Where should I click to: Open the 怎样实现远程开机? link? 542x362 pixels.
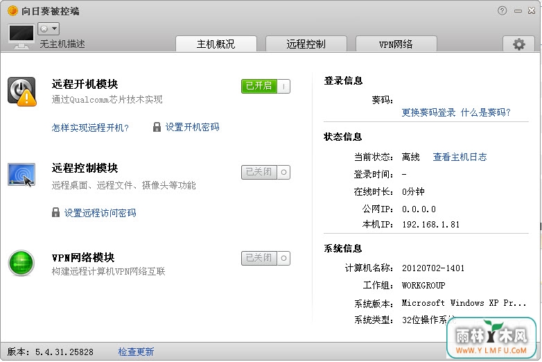[x=90, y=128]
